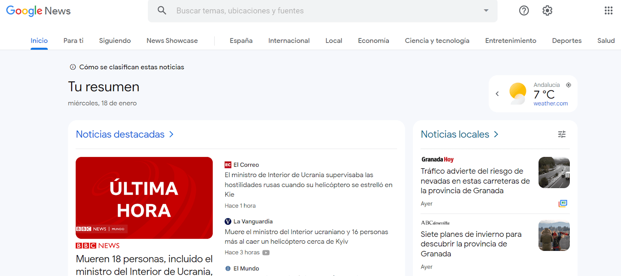Open Noticias destacadas section chevron

point(171,134)
